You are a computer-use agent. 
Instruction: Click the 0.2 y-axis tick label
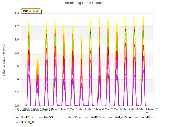point(17,93)
